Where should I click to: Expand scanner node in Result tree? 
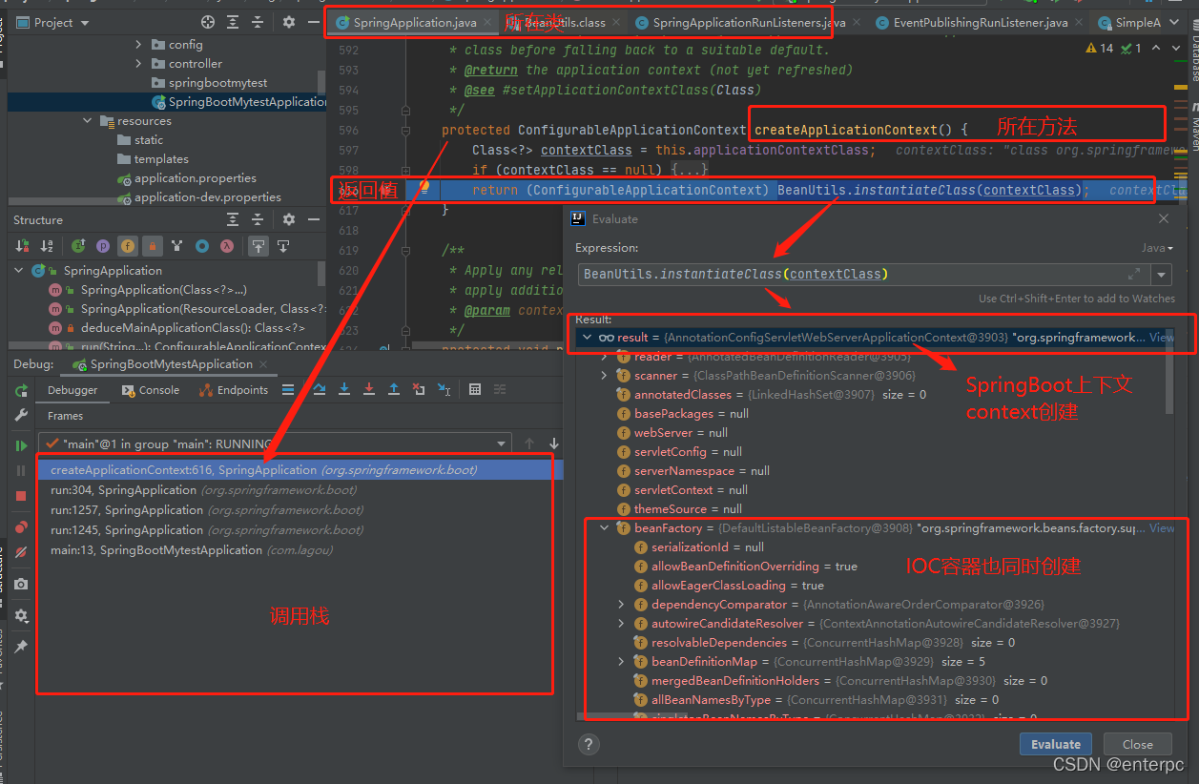pos(604,376)
